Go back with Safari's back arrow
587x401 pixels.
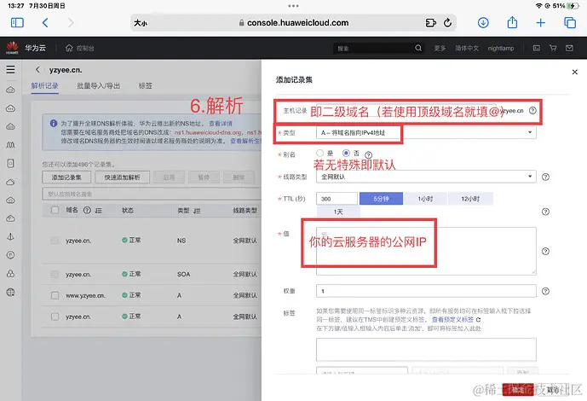[45, 23]
